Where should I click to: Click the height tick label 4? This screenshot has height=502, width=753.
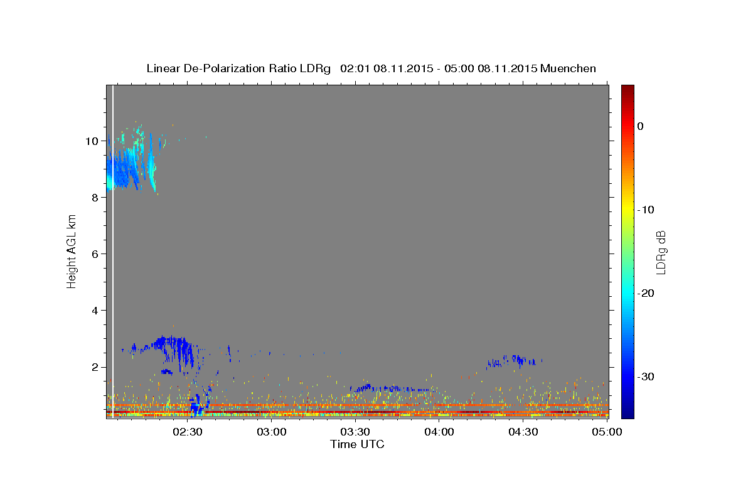(95, 311)
